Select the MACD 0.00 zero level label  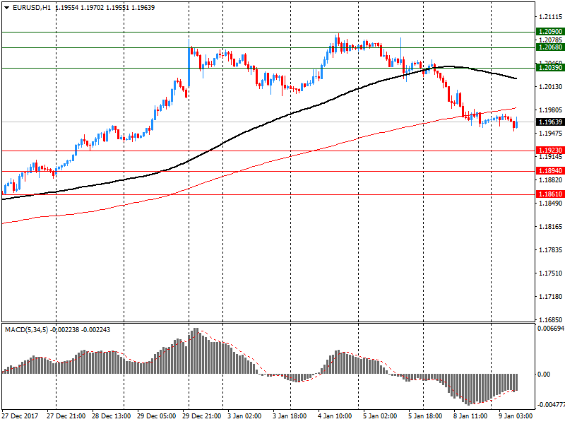(x=545, y=375)
